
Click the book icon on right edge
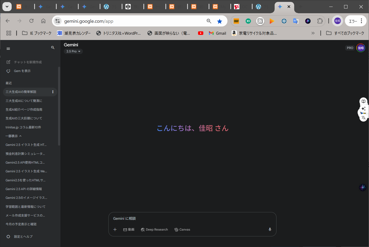pyautogui.click(x=363, y=101)
